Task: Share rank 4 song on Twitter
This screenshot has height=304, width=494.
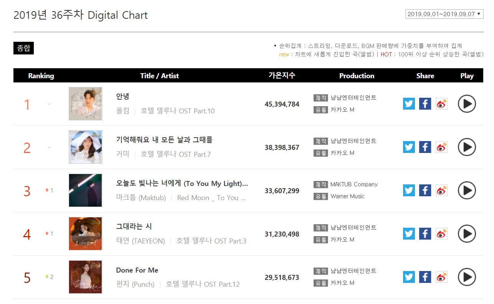Action: (409, 234)
